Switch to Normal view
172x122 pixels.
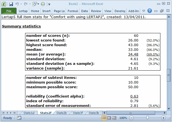coord(104,118)
